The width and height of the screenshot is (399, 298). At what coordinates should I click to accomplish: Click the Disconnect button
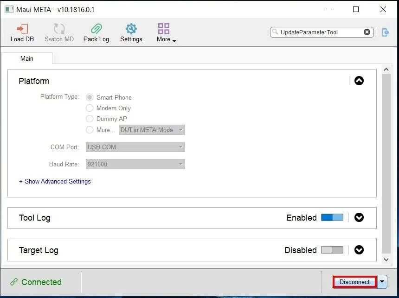tap(354, 282)
